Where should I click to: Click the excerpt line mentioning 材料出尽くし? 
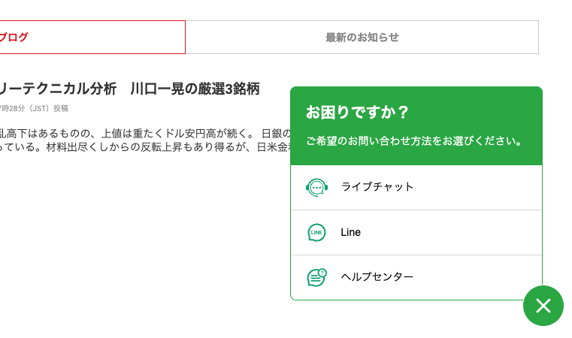[145, 147]
